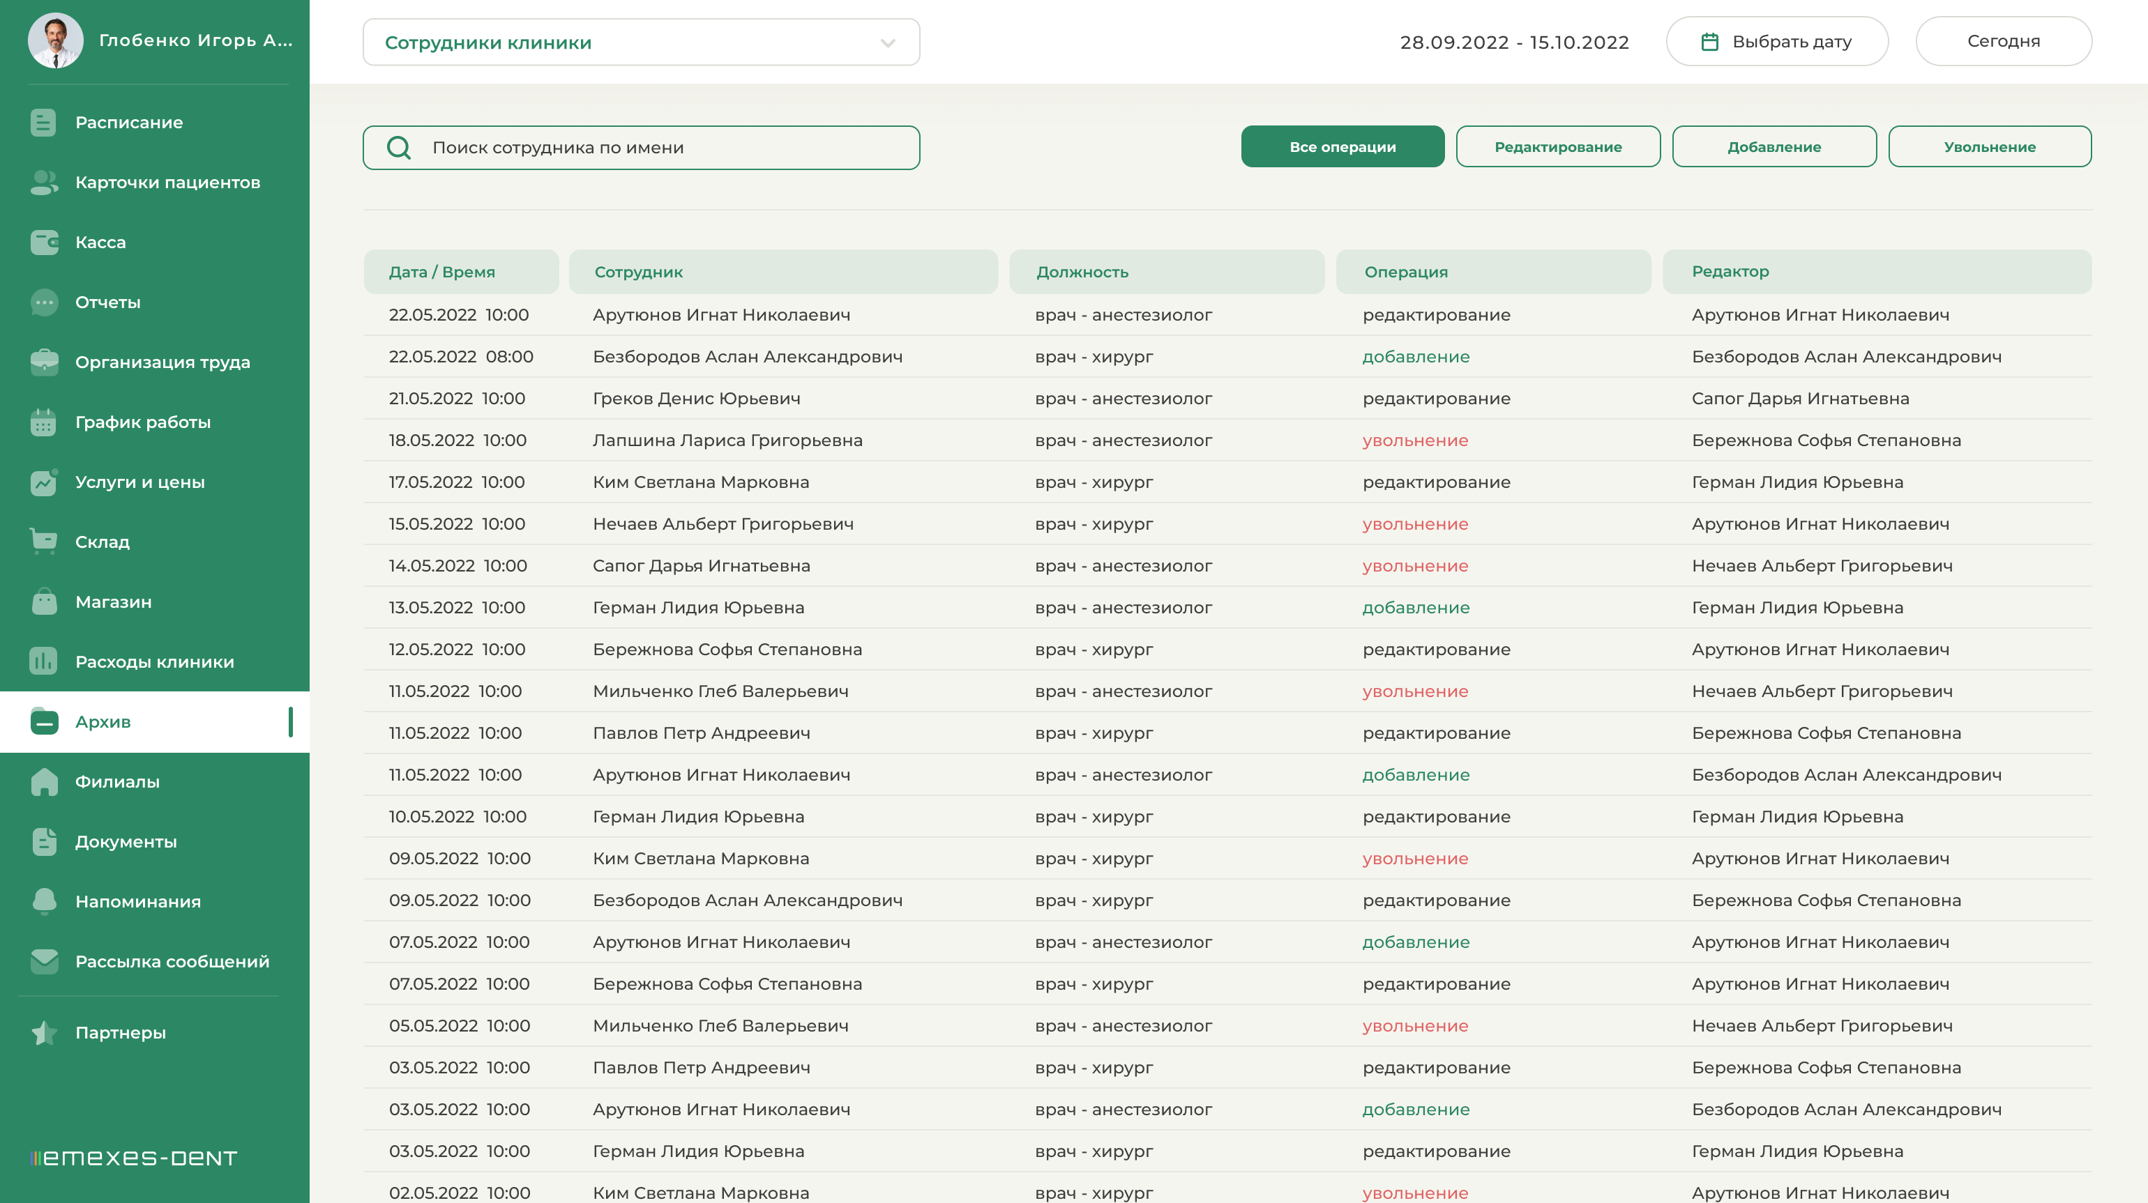The image size is (2148, 1203).
Task: Click the Услуги и цены chart icon
Action: point(44,482)
